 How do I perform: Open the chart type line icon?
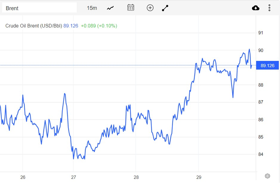click(x=110, y=8)
